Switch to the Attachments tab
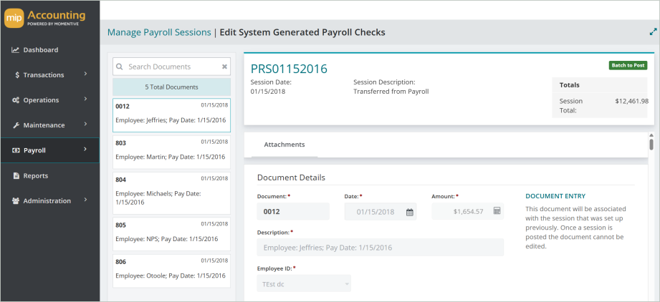This screenshot has height=302, width=660. tap(284, 145)
